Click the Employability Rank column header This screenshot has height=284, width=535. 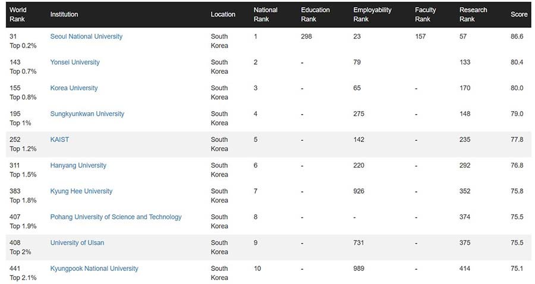click(x=372, y=14)
